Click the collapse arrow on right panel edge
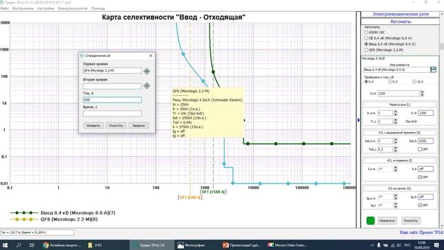 [x=359, y=120]
